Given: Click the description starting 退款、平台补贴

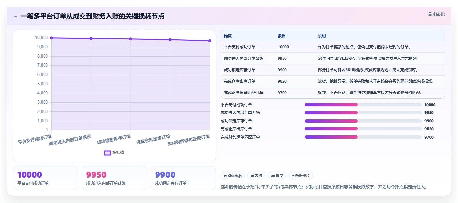Looking at the screenshot, I should (370, 93).
